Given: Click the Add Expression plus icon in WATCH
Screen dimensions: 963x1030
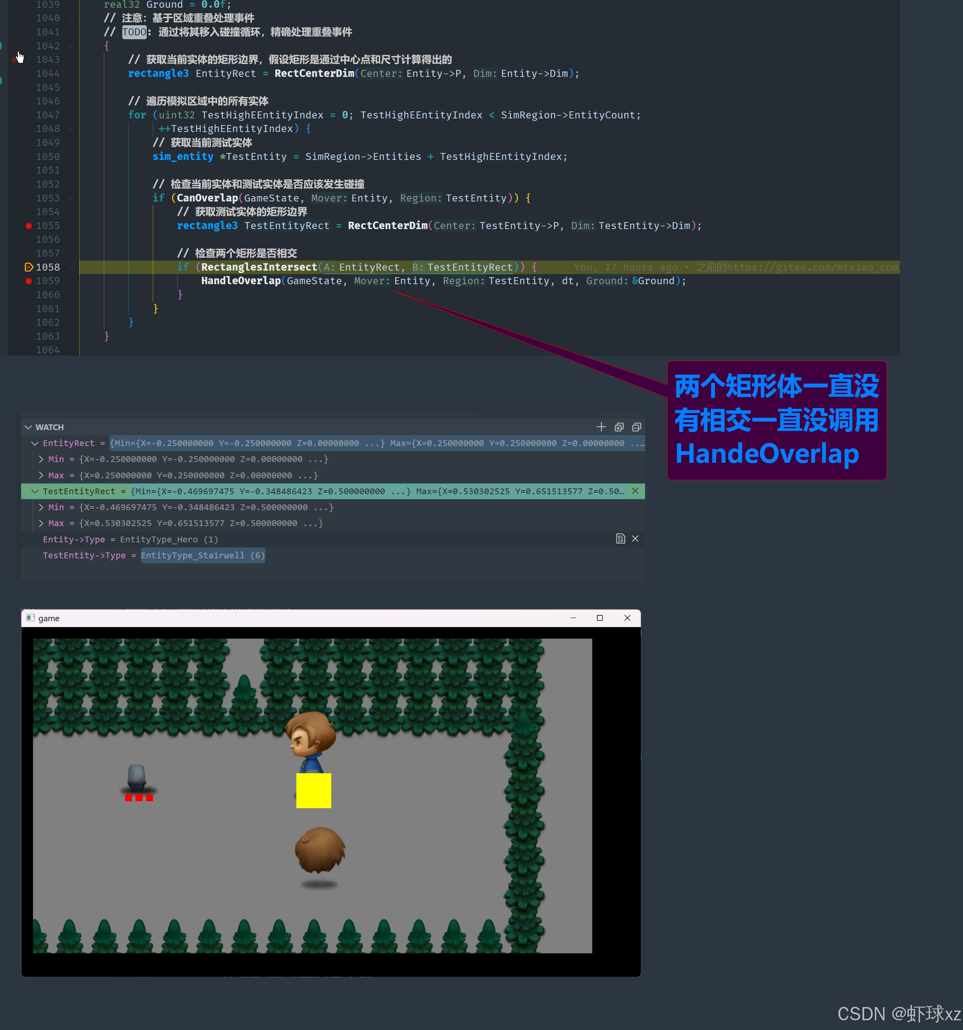Looking at the screenshot, I should [601, 427].
